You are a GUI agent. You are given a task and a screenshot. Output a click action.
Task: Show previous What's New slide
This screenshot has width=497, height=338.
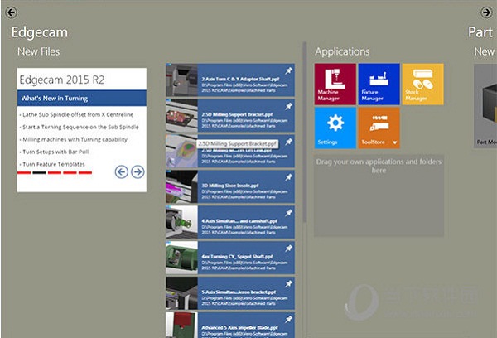(x=122, y=171)
